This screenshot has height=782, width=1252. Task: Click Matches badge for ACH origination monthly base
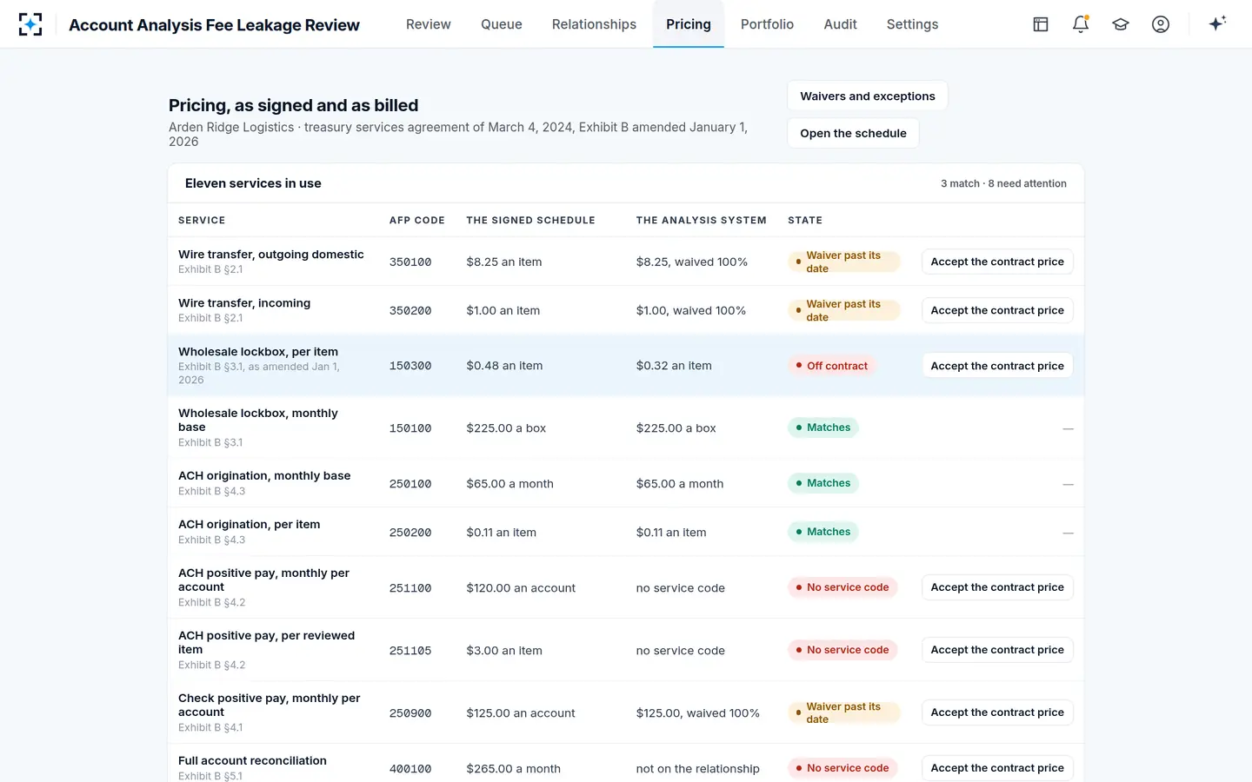pos(823,483)
